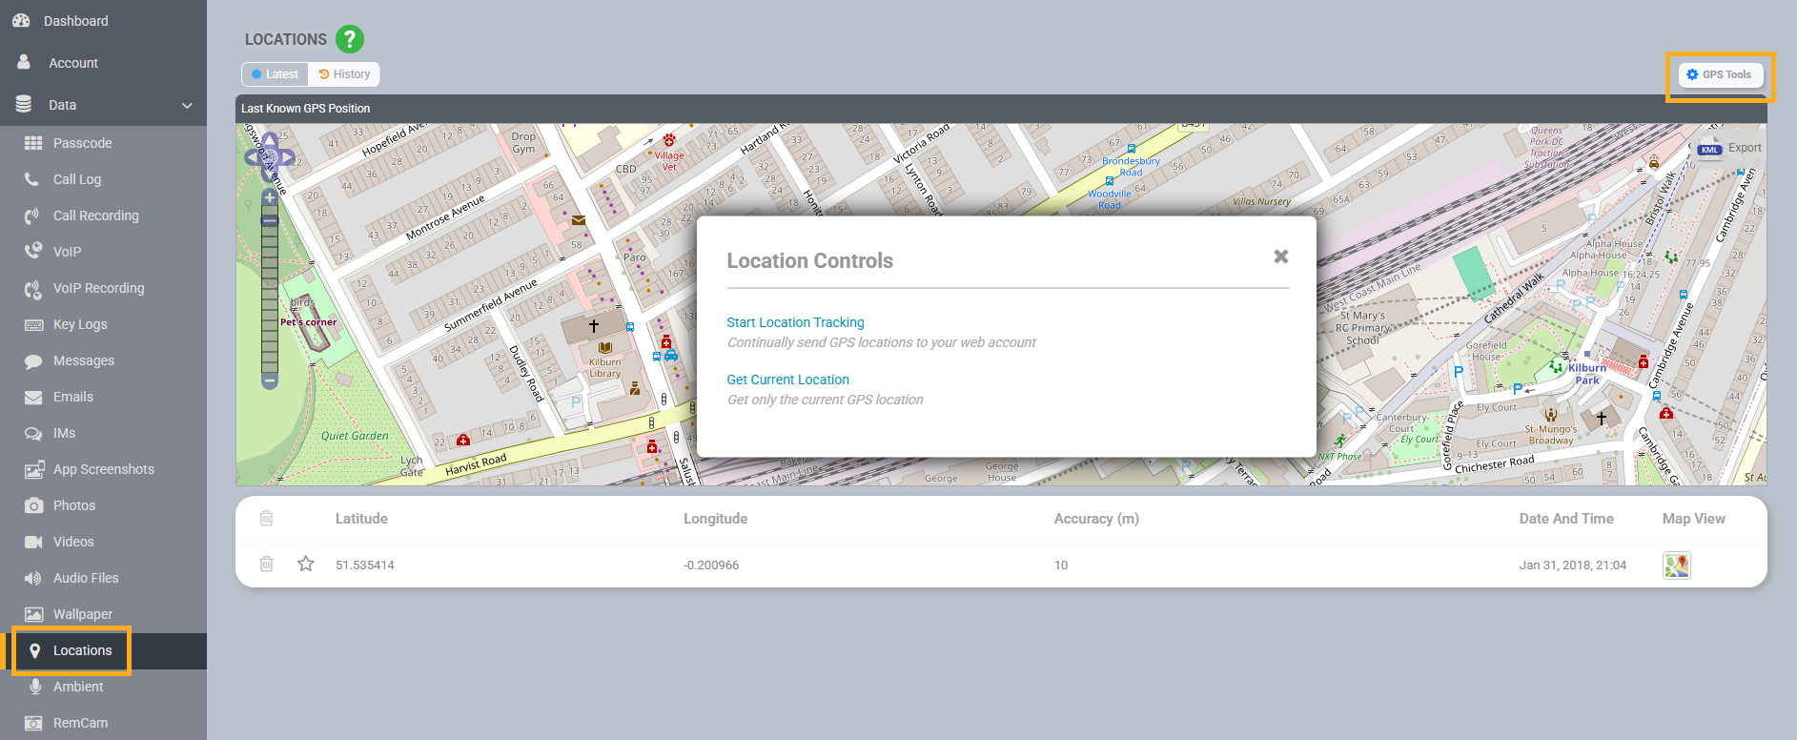Select Locations in the sidebar
Viewport: 1797px width, 740px height.
(82, 650)
